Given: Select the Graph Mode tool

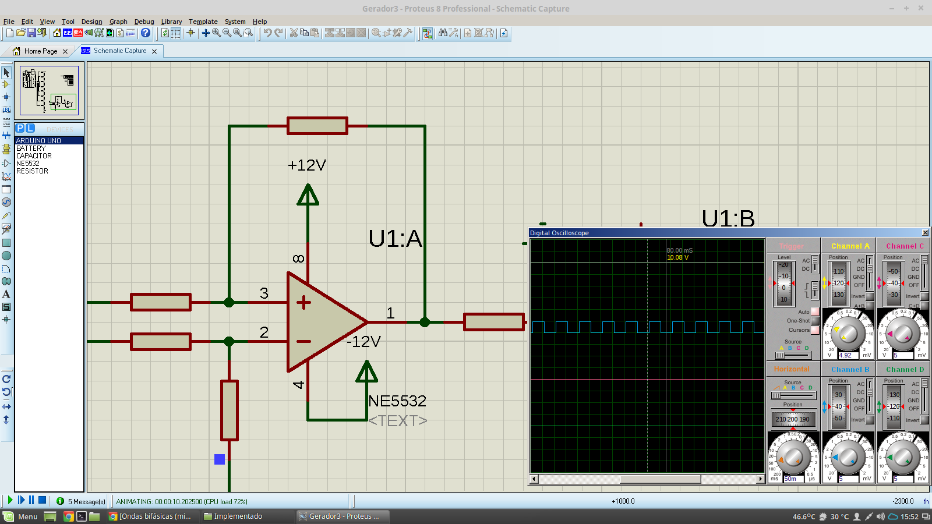Looking at the screenshot, I should (x=6, y=176).
